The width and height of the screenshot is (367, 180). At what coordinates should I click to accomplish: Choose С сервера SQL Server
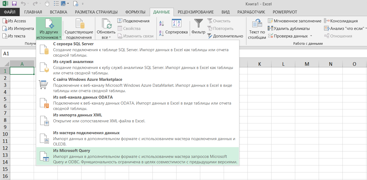click(138, 49)
